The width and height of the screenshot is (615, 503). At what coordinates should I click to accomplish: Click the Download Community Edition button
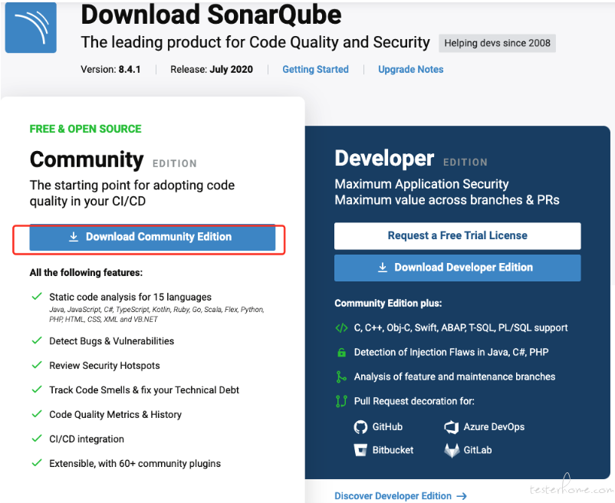(152, 237)
